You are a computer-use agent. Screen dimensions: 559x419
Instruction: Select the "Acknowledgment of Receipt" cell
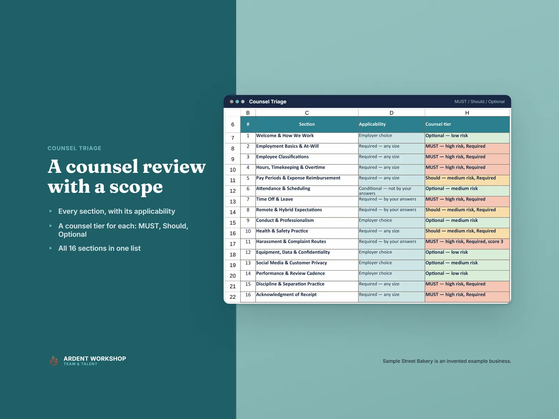point(307,297)
